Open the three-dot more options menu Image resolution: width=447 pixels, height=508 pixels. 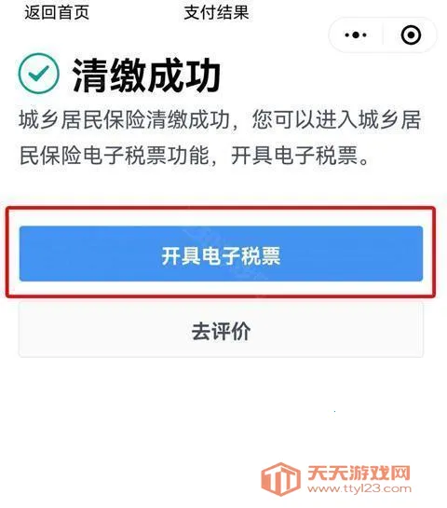pos(356,34)
